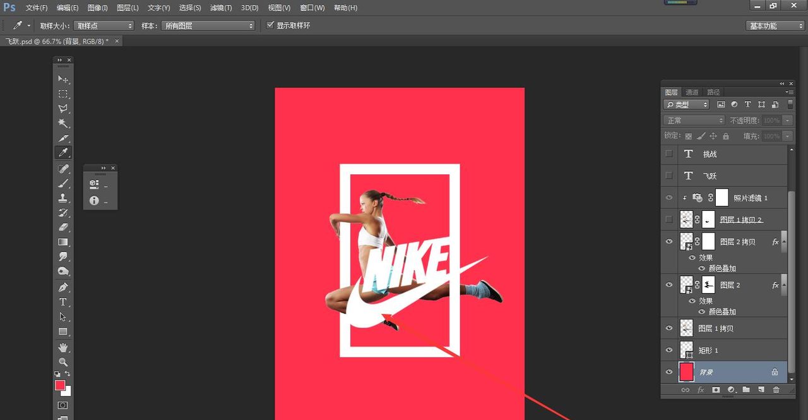808x420 pixels.
Task: Open the 所有图层 sample dropdown
Action: (x=207, y=26)
